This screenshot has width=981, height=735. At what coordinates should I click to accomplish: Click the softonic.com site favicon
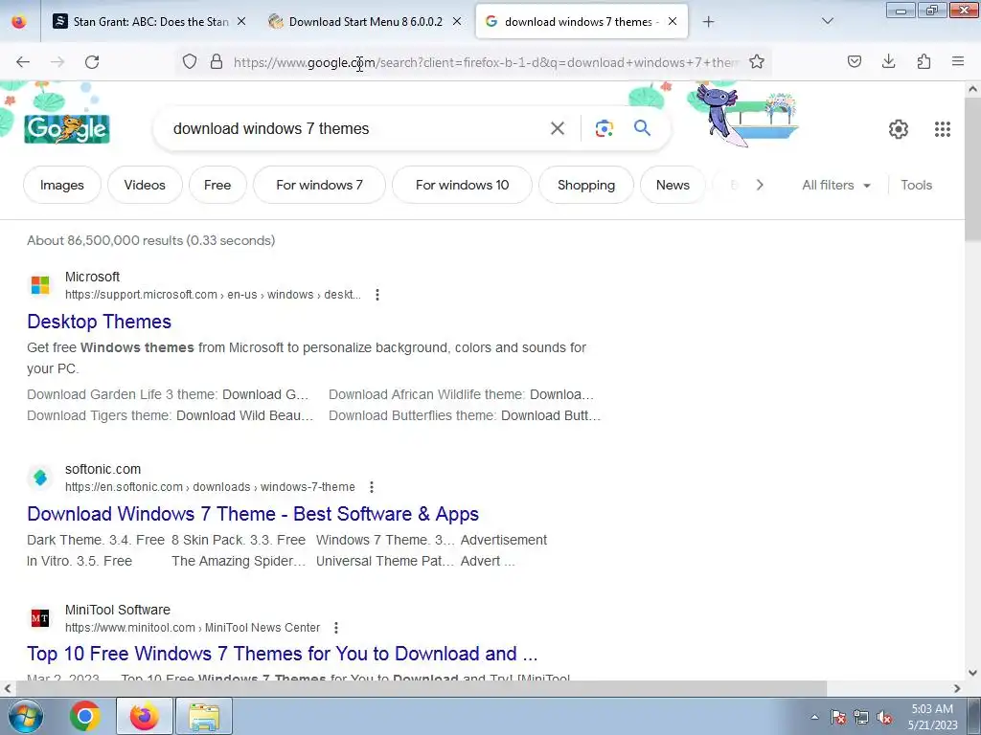click(x=40, y=478)
